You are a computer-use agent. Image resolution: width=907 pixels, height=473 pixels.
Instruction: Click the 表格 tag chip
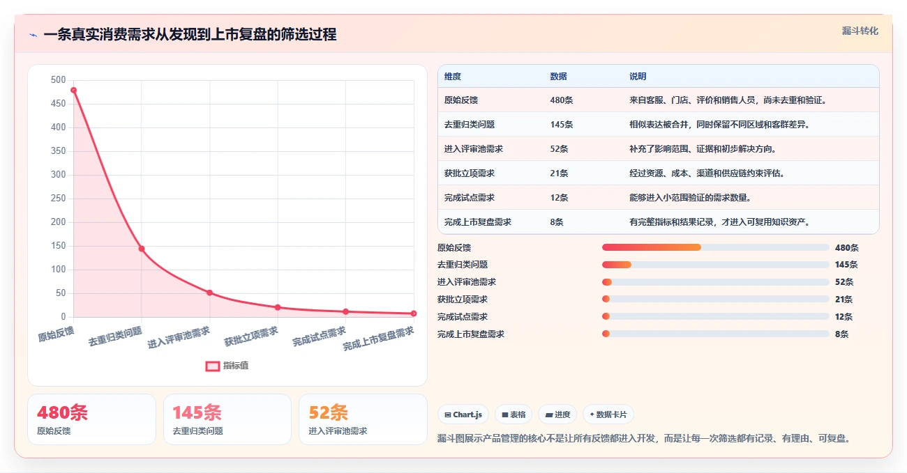coord(514,414)
